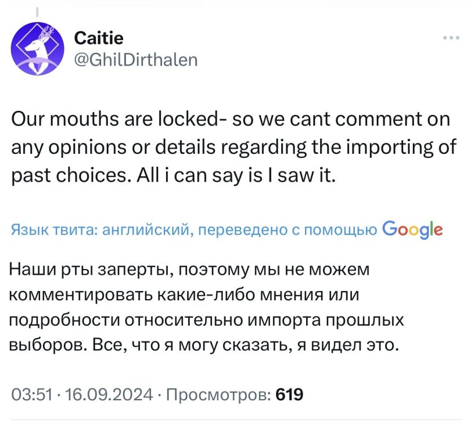This screenshot has height=424, width=471.
Task: Click the display name Caitie
Action: (x=99, y=38)
